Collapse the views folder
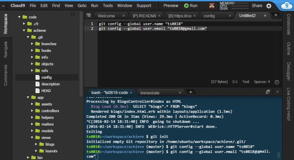The height and width of the screenshot is (160, 294). (32, 138)
